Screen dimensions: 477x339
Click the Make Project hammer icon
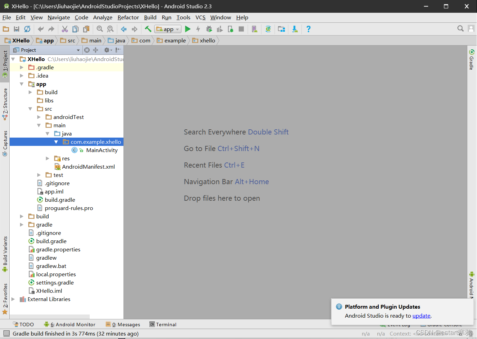click(x=148, y=29)
